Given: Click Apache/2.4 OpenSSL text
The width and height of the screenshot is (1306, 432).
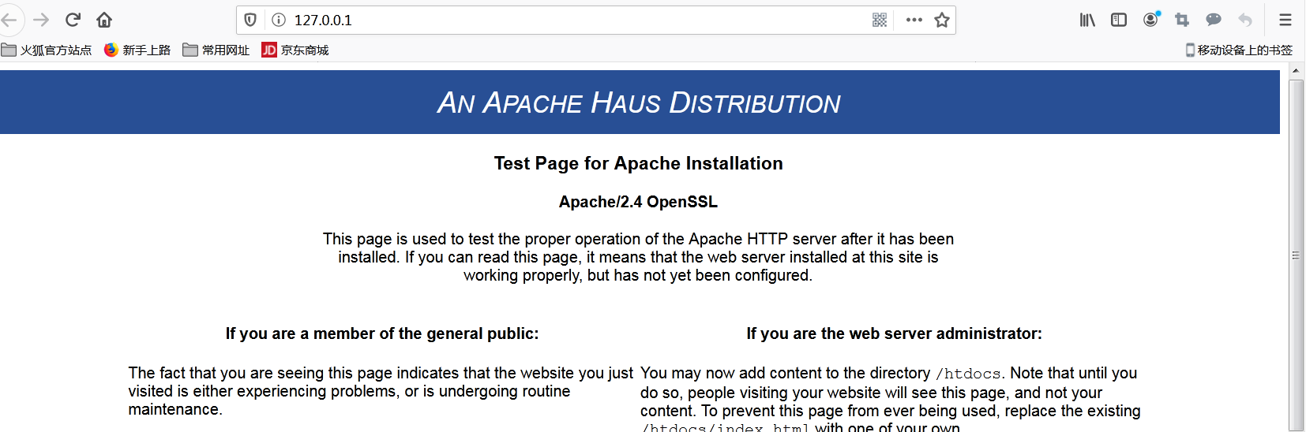Looking at the screenshot, I should (638, 202).
